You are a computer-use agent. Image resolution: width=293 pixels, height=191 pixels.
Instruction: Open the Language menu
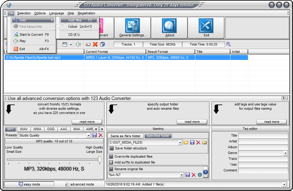pyautogui.click(x=57, y=13)
